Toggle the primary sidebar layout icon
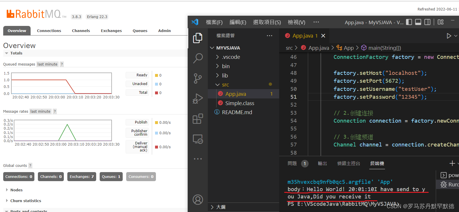Screen dimensions: 459x212 (409, 22)
